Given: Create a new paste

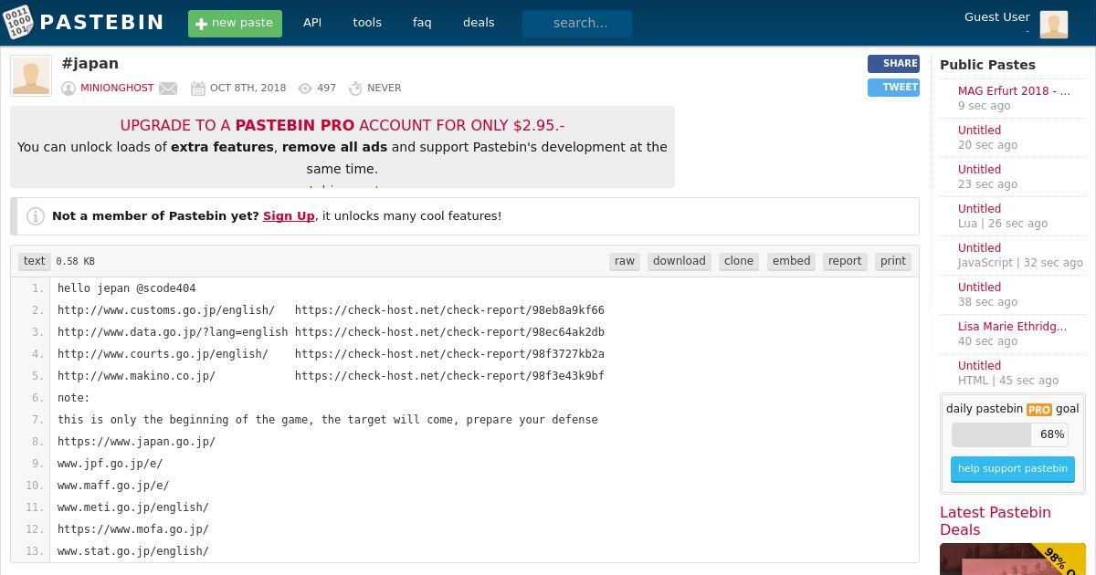Looking at the screenshot, I should (x=235, y=23).
